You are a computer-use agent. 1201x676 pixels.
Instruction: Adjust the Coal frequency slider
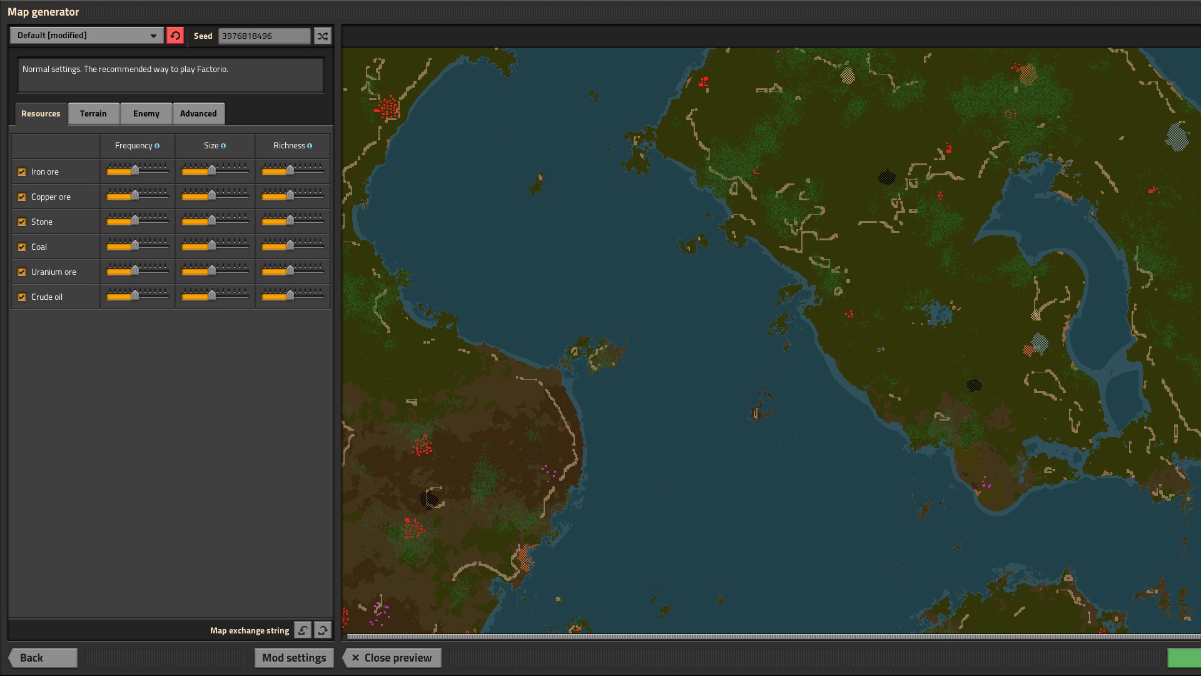pos(138,245)
